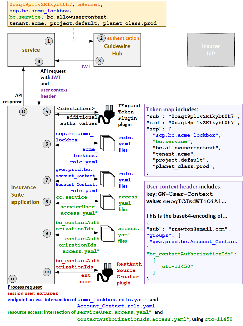Toggle step circle 1 inside the service box
The height and width of the screenshot is (326, 243).
click(x=49, y=41)
